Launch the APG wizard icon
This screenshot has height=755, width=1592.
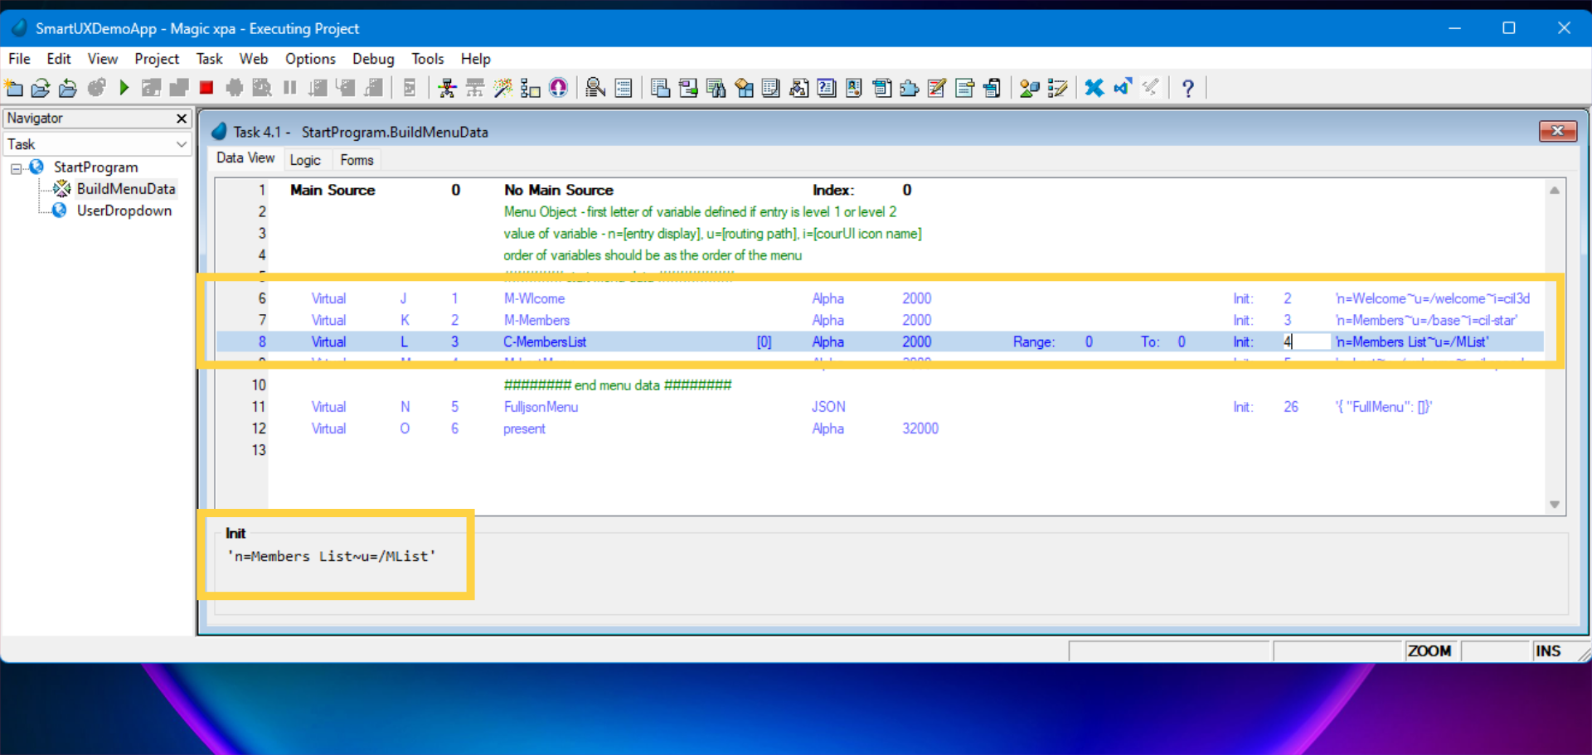(502, 88)
